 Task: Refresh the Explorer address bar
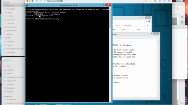point(120,25)
